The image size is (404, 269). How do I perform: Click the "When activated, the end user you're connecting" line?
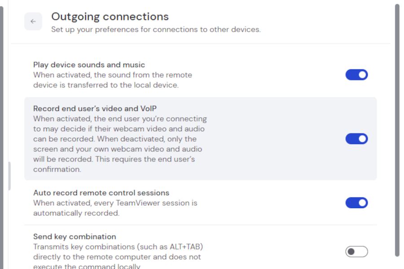[120, 119]
